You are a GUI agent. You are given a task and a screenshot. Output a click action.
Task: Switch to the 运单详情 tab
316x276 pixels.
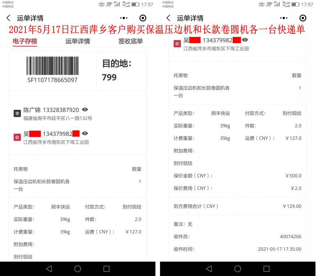pyautogui.click(x=77, y=41)
